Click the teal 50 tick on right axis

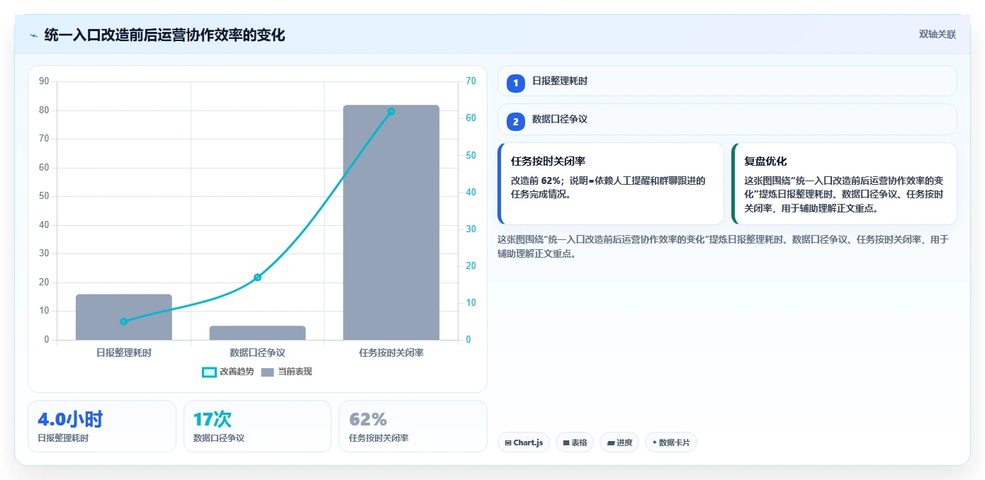[x=471, y=155]
